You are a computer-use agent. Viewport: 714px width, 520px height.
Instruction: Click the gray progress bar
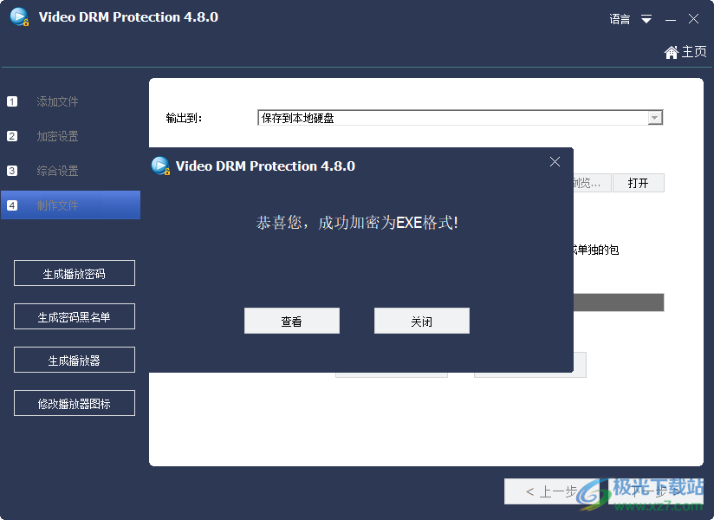coord(619,302)
